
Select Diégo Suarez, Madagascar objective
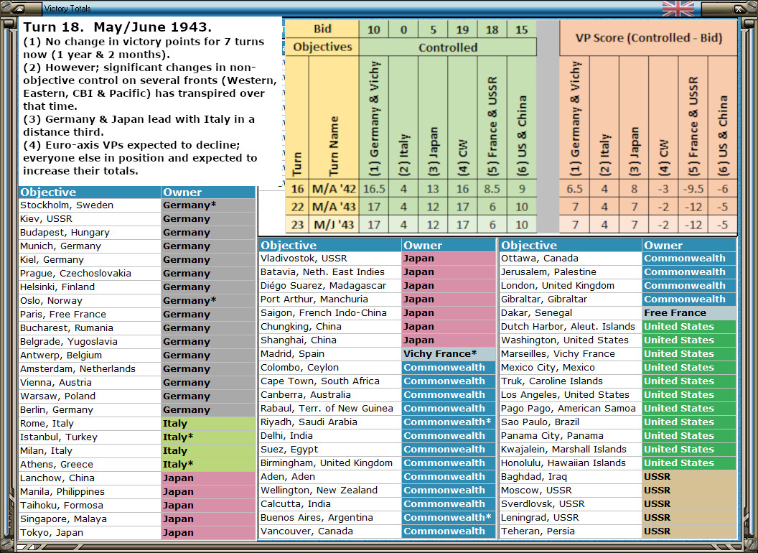tap(330, 285)
